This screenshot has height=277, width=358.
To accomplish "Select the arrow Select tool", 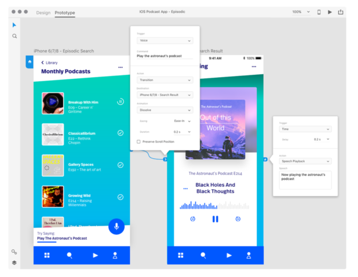I will tap(15, 25).
